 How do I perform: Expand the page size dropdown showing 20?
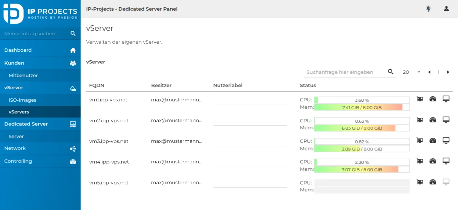tap(411, 72)
